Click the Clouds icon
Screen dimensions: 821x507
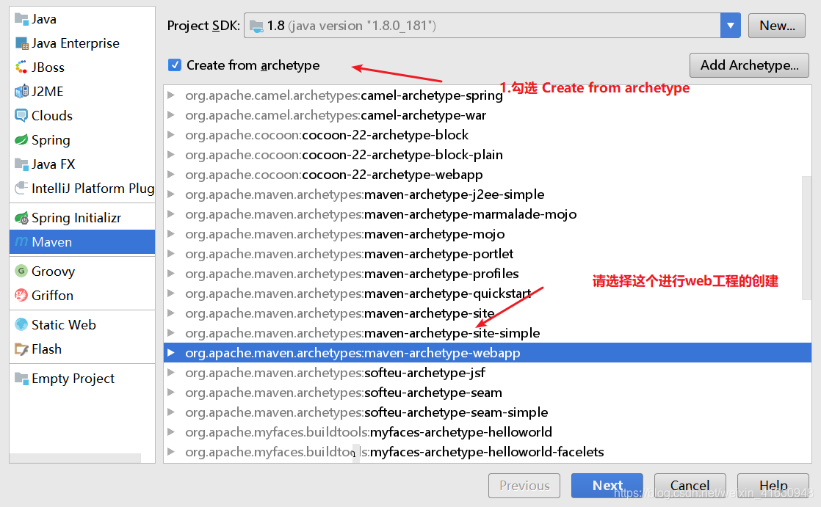coord(21,116)
